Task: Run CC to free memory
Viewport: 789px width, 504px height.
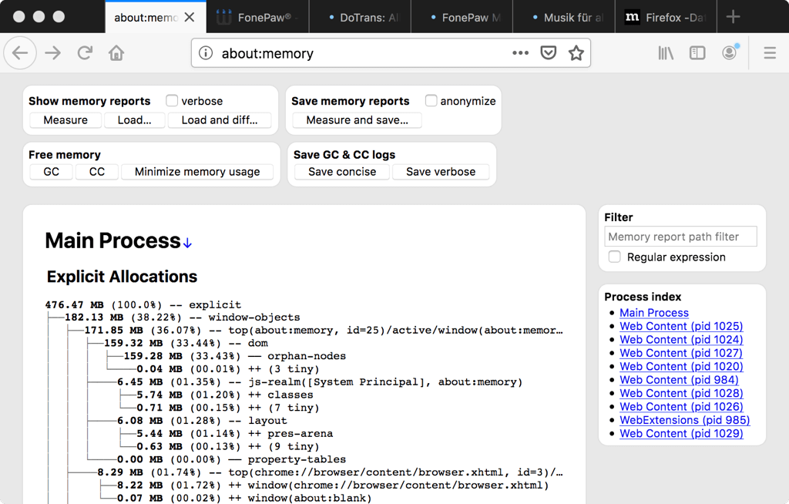Action: pos(97,172)
